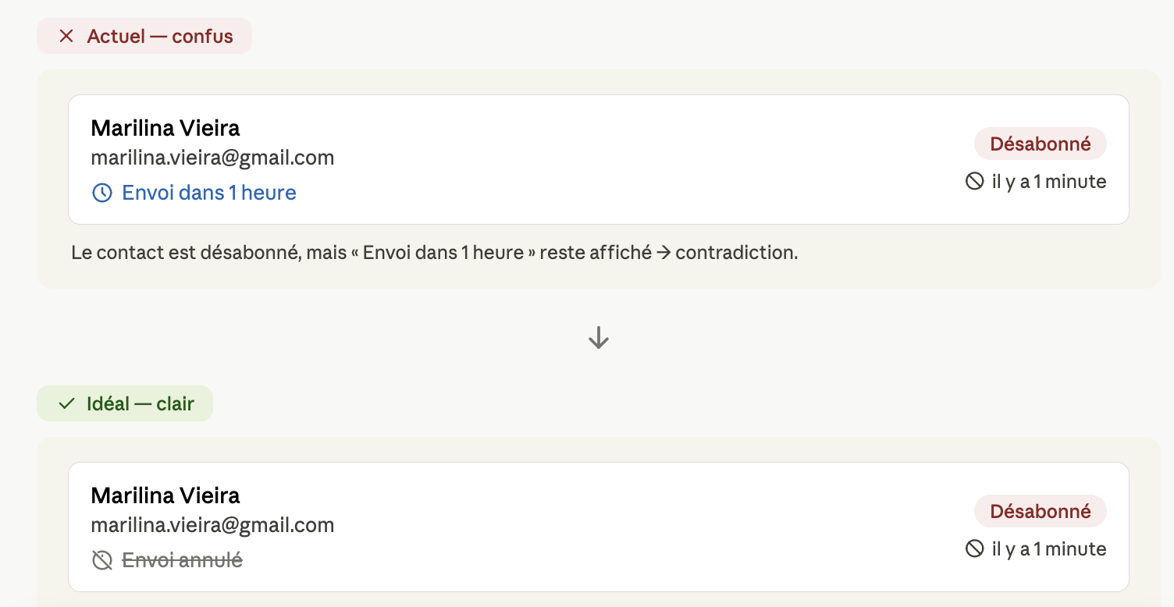The width and height of the screenshot is (1174, 607).
Task: Click the blocked icon in the first card
Action: coord(975,182)
